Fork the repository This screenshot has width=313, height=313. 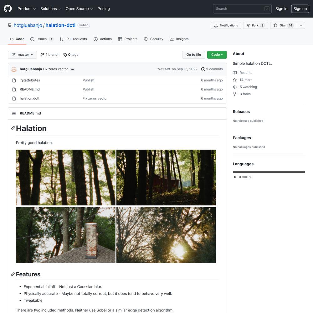(x=255, y=26)
